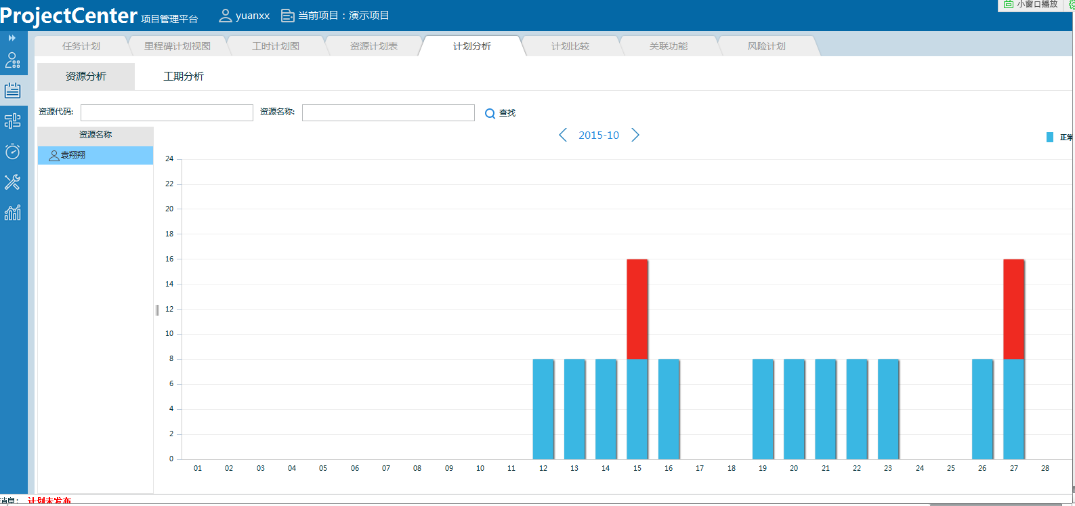Screen dimensions: 1075x506
Task: Expand the left sidebar with double-arrow icon
Action: pos(12,38)
